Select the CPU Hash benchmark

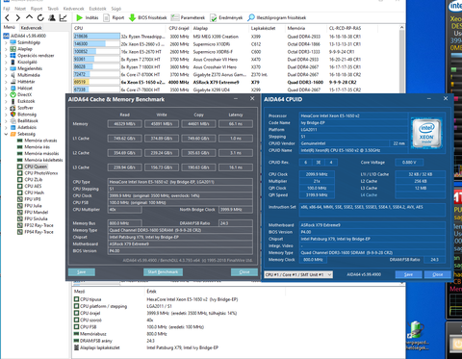pos(31,192)
